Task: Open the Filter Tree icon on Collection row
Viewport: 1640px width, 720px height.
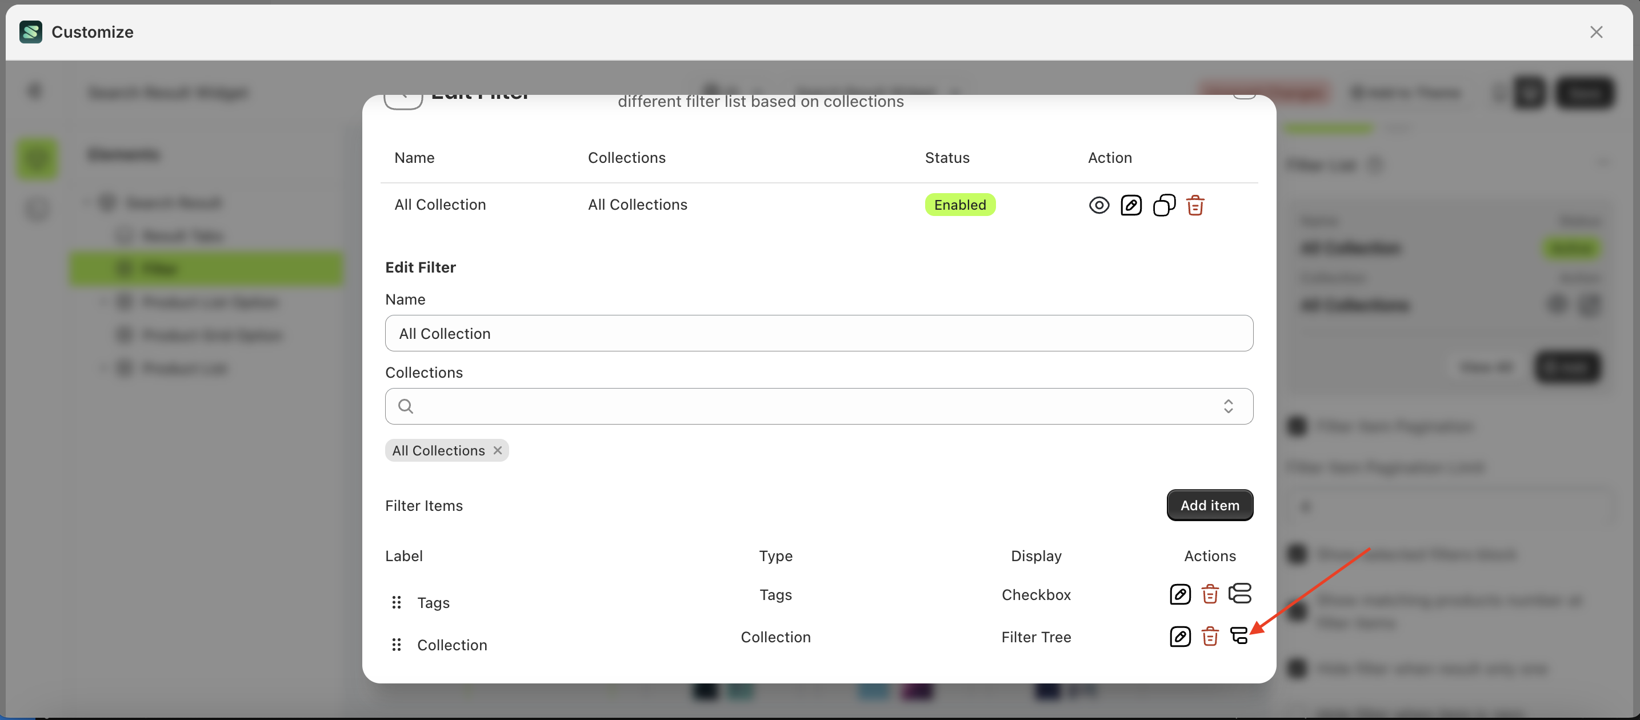Action: click(x=1239, y=637)
